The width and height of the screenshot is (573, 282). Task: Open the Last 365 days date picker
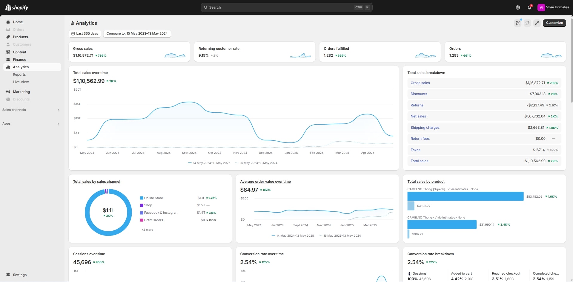pyautogui.click(x=85, y=34)
